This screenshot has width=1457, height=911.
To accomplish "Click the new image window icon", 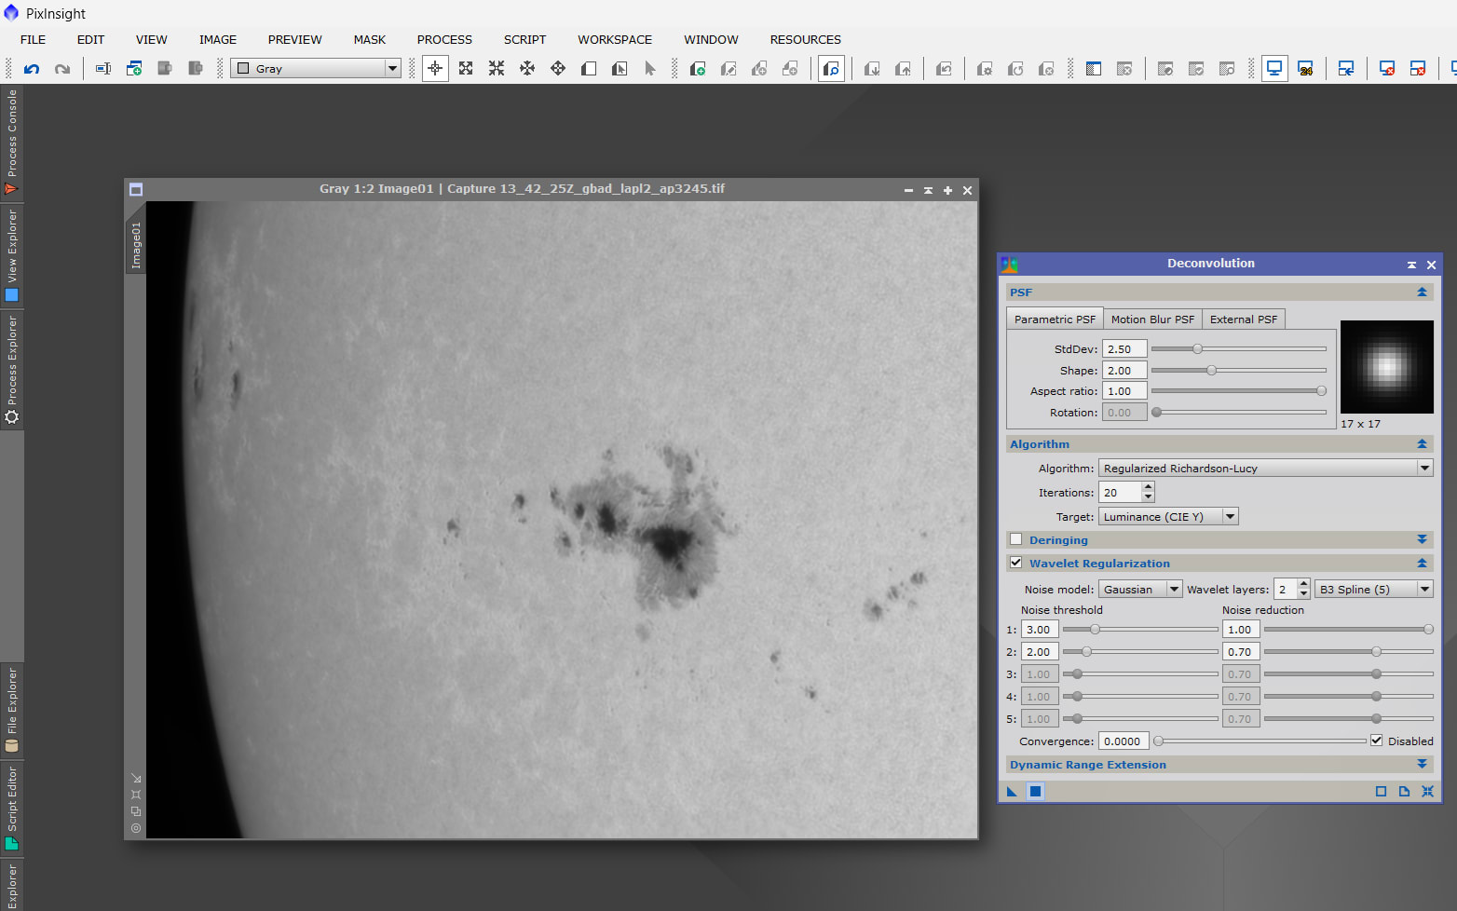I will point(134,68).
